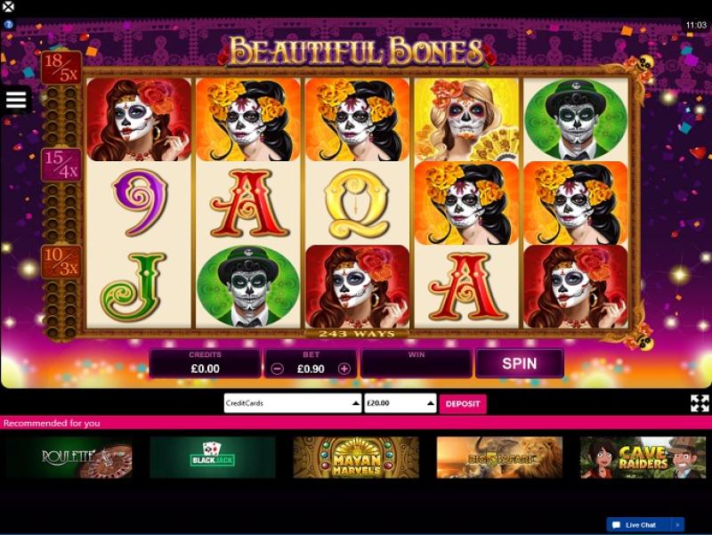Screen dimensions: 712x535
Task: Launch the Mayan Marvels game thumbnail
Action: pyautogui.click(x=356, y=457)
